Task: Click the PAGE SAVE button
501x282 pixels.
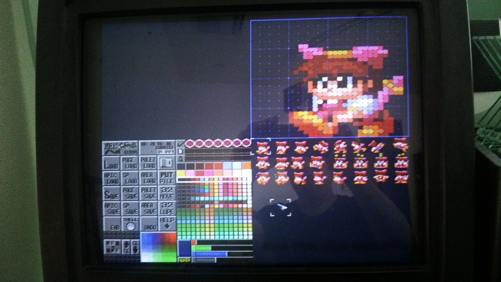Action: click(x=130, y=193)
